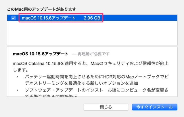Viewport: 184px width, 117px height.
Task: Click empty area below the update list row
Action: (92, 33)
